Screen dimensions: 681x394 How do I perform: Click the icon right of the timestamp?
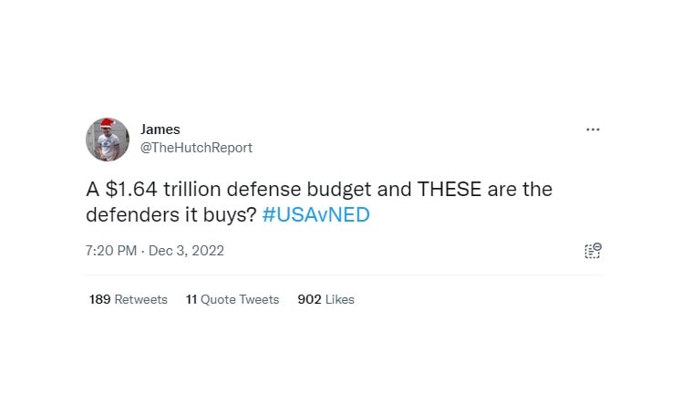[593, 251]
